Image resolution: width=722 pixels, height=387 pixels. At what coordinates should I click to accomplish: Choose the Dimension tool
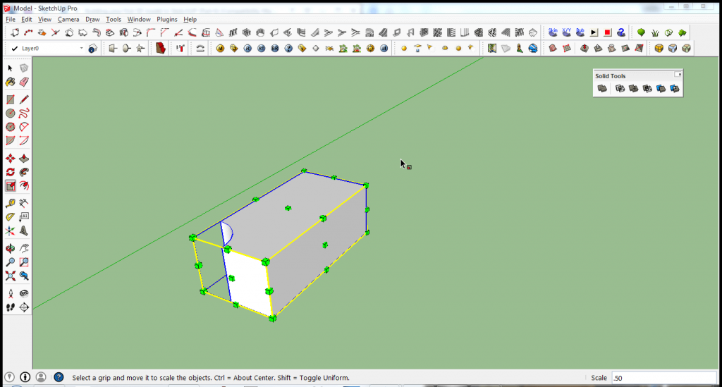click(x=24, y=203)
